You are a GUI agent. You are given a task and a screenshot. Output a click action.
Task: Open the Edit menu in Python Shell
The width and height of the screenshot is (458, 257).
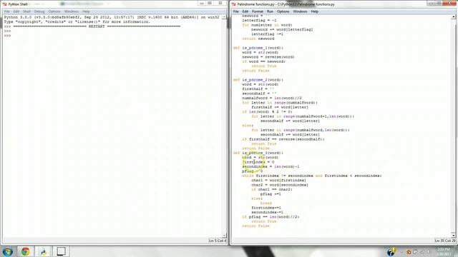click(16, 11)
